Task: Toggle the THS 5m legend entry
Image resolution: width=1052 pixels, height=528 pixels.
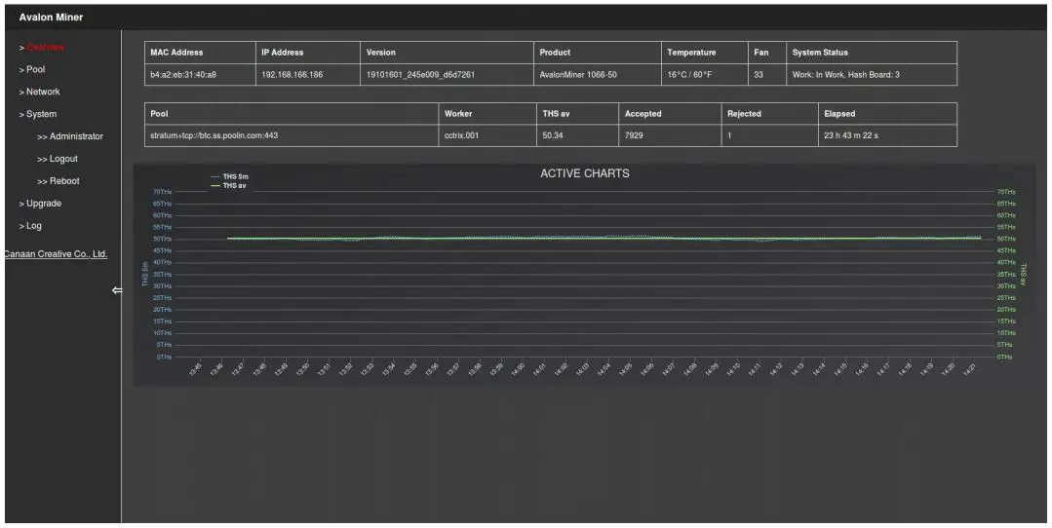Action: [229, 177]
